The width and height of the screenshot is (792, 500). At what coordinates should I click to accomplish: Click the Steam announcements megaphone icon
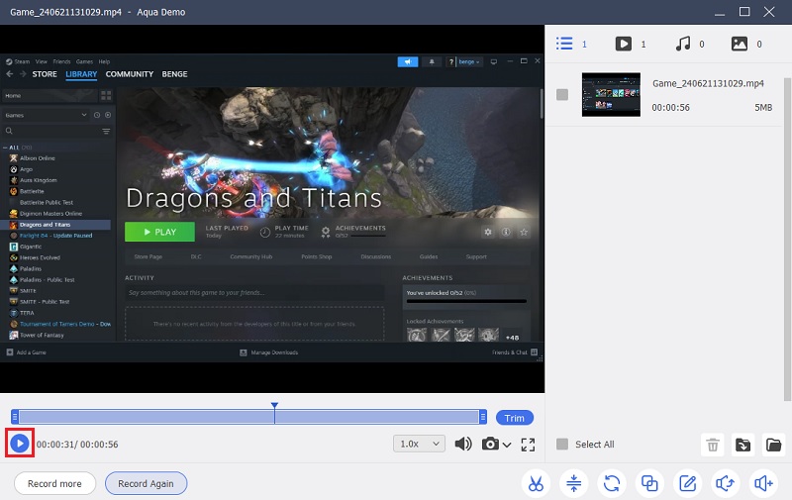(x=408, y=61)
